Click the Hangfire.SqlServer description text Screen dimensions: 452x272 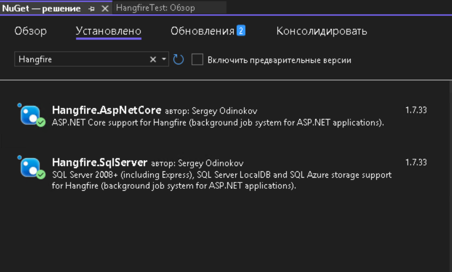221,180
